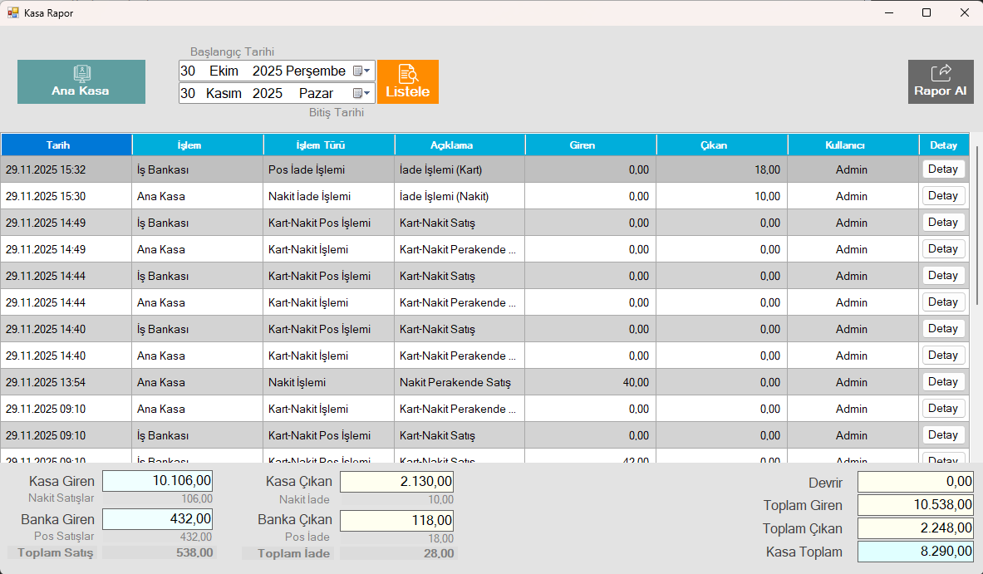
Task: Select the day in the start date field
Action: [x=188, y=71]
